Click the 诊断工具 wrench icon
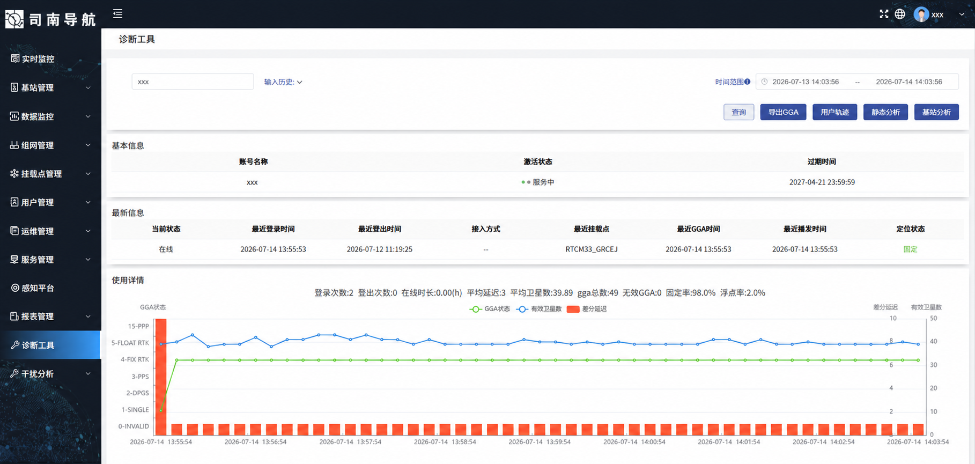Screen dimensions: 975x464 pyautogui.click(x=15, y=345)
